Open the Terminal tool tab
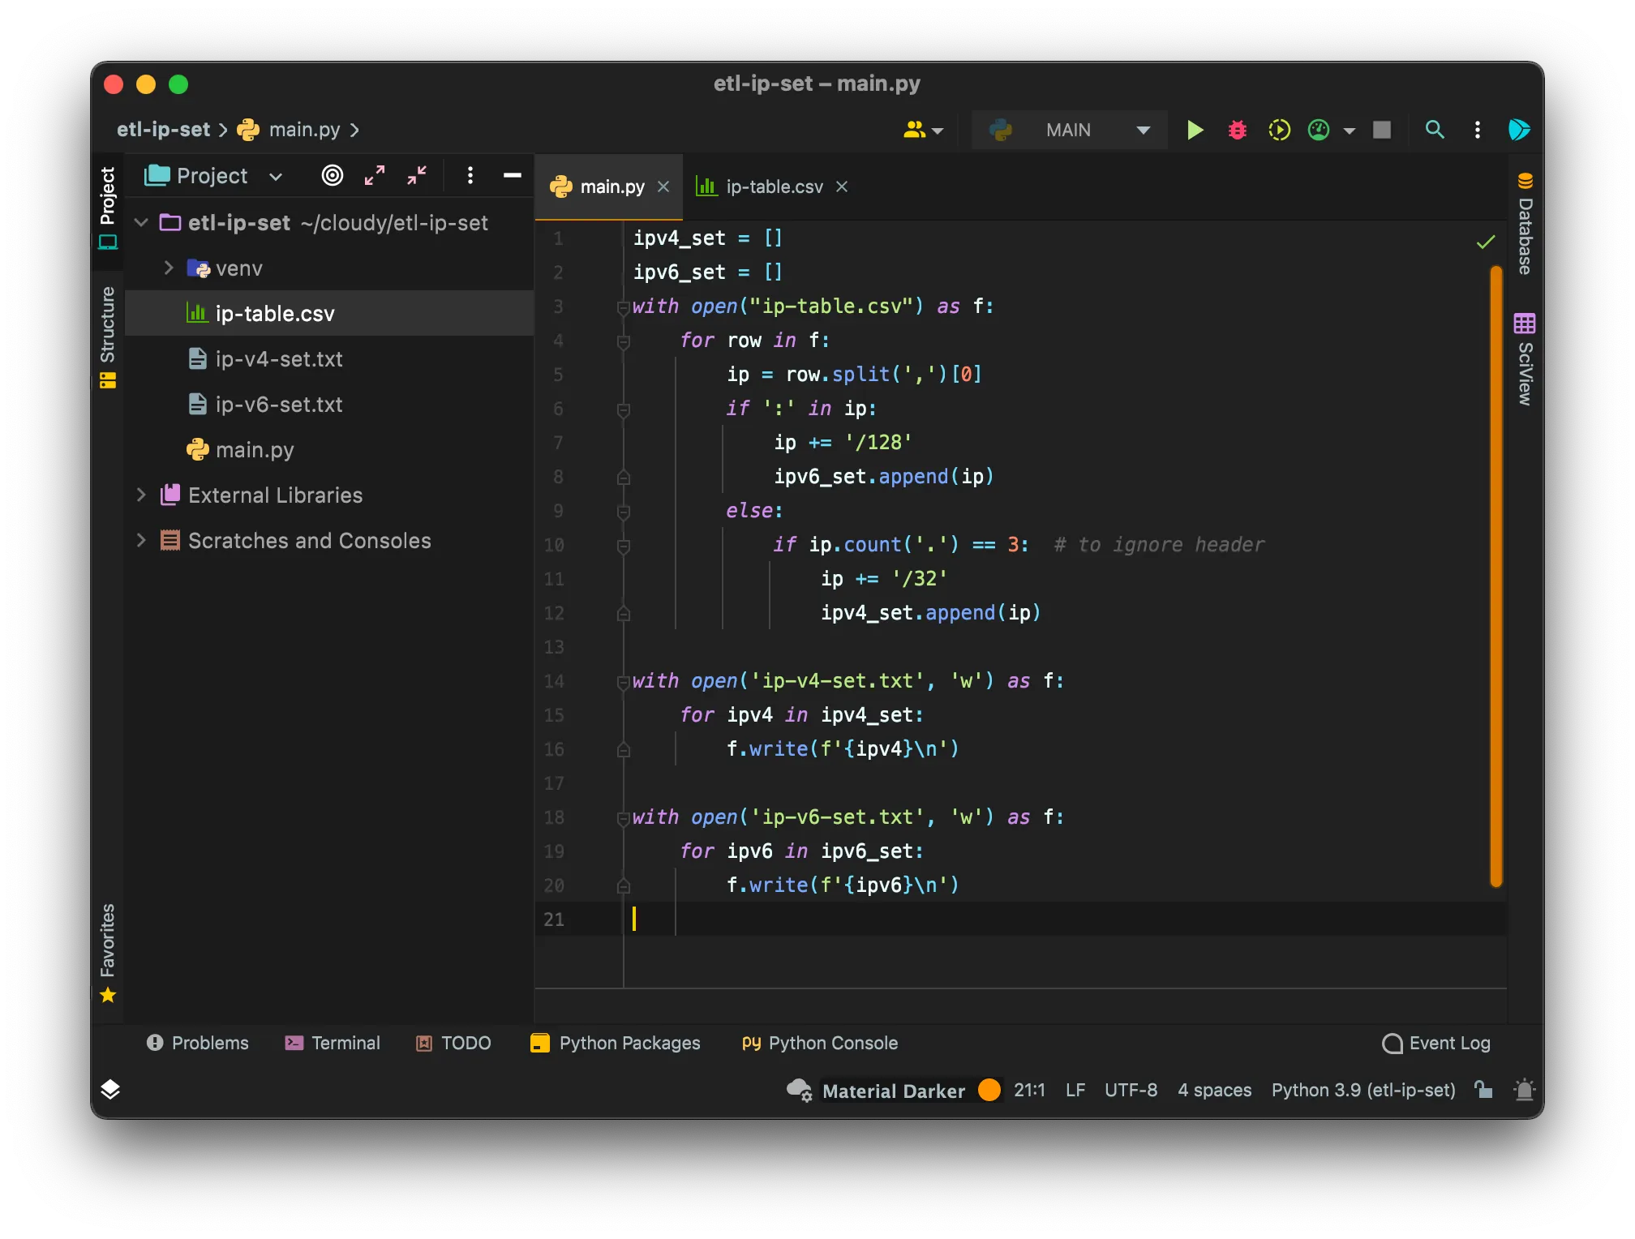 (x=333, y=1043)
